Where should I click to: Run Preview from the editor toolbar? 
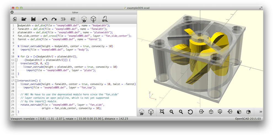point(84,19)
